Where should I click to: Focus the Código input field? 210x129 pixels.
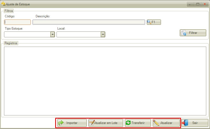click(x=17, y=22)
